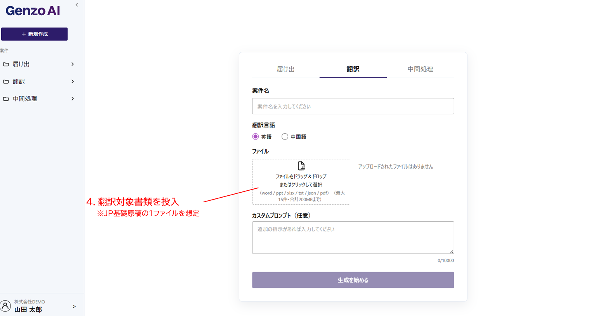Click the user avatar icon

pos(5,306)
